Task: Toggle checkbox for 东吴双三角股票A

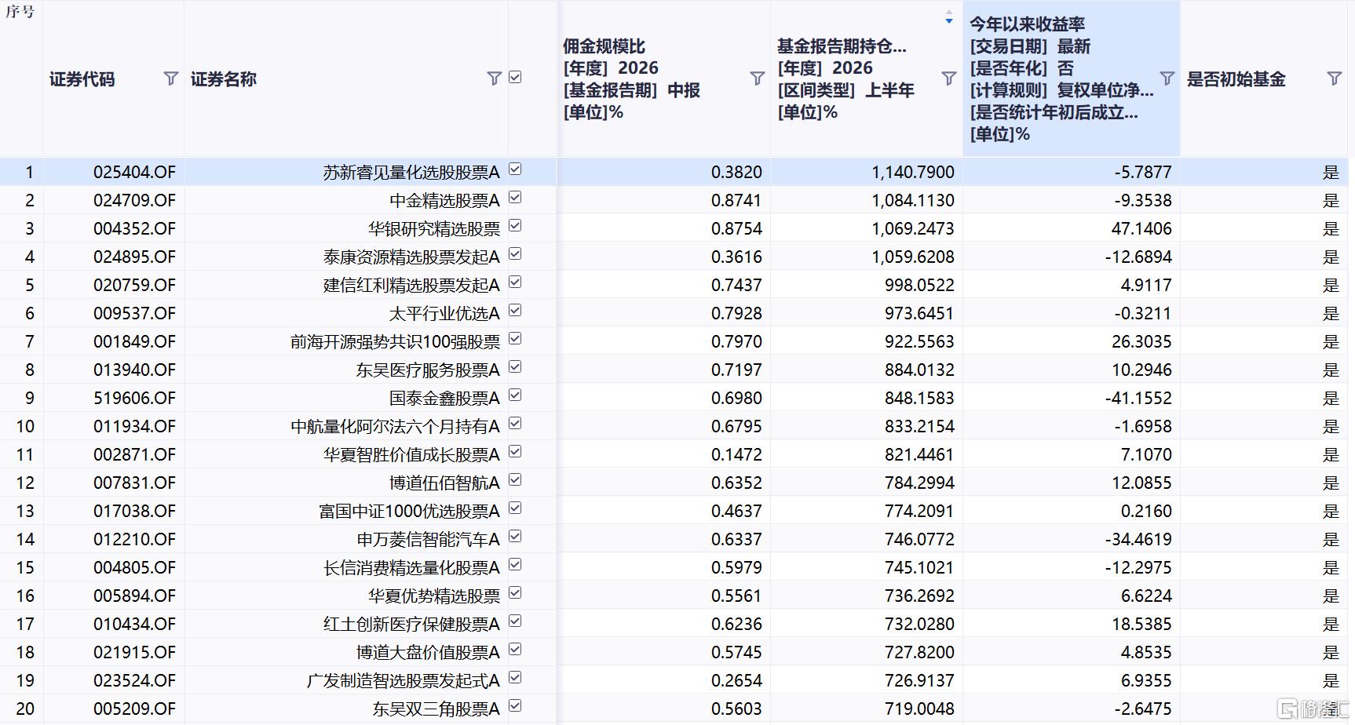Action: click(515, 706)
